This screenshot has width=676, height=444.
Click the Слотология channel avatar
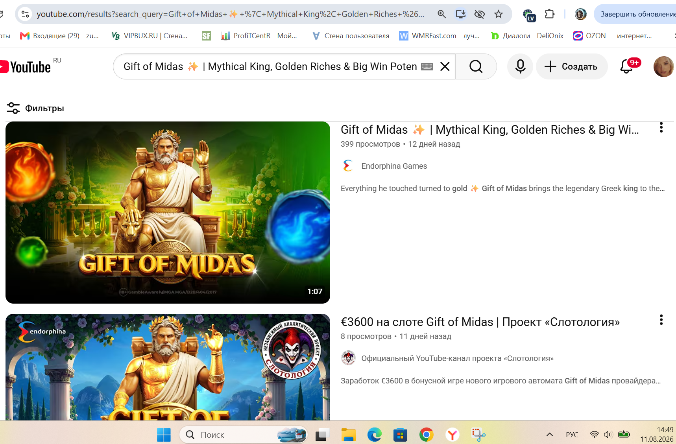pyautogui.click(x=348, y=358)
